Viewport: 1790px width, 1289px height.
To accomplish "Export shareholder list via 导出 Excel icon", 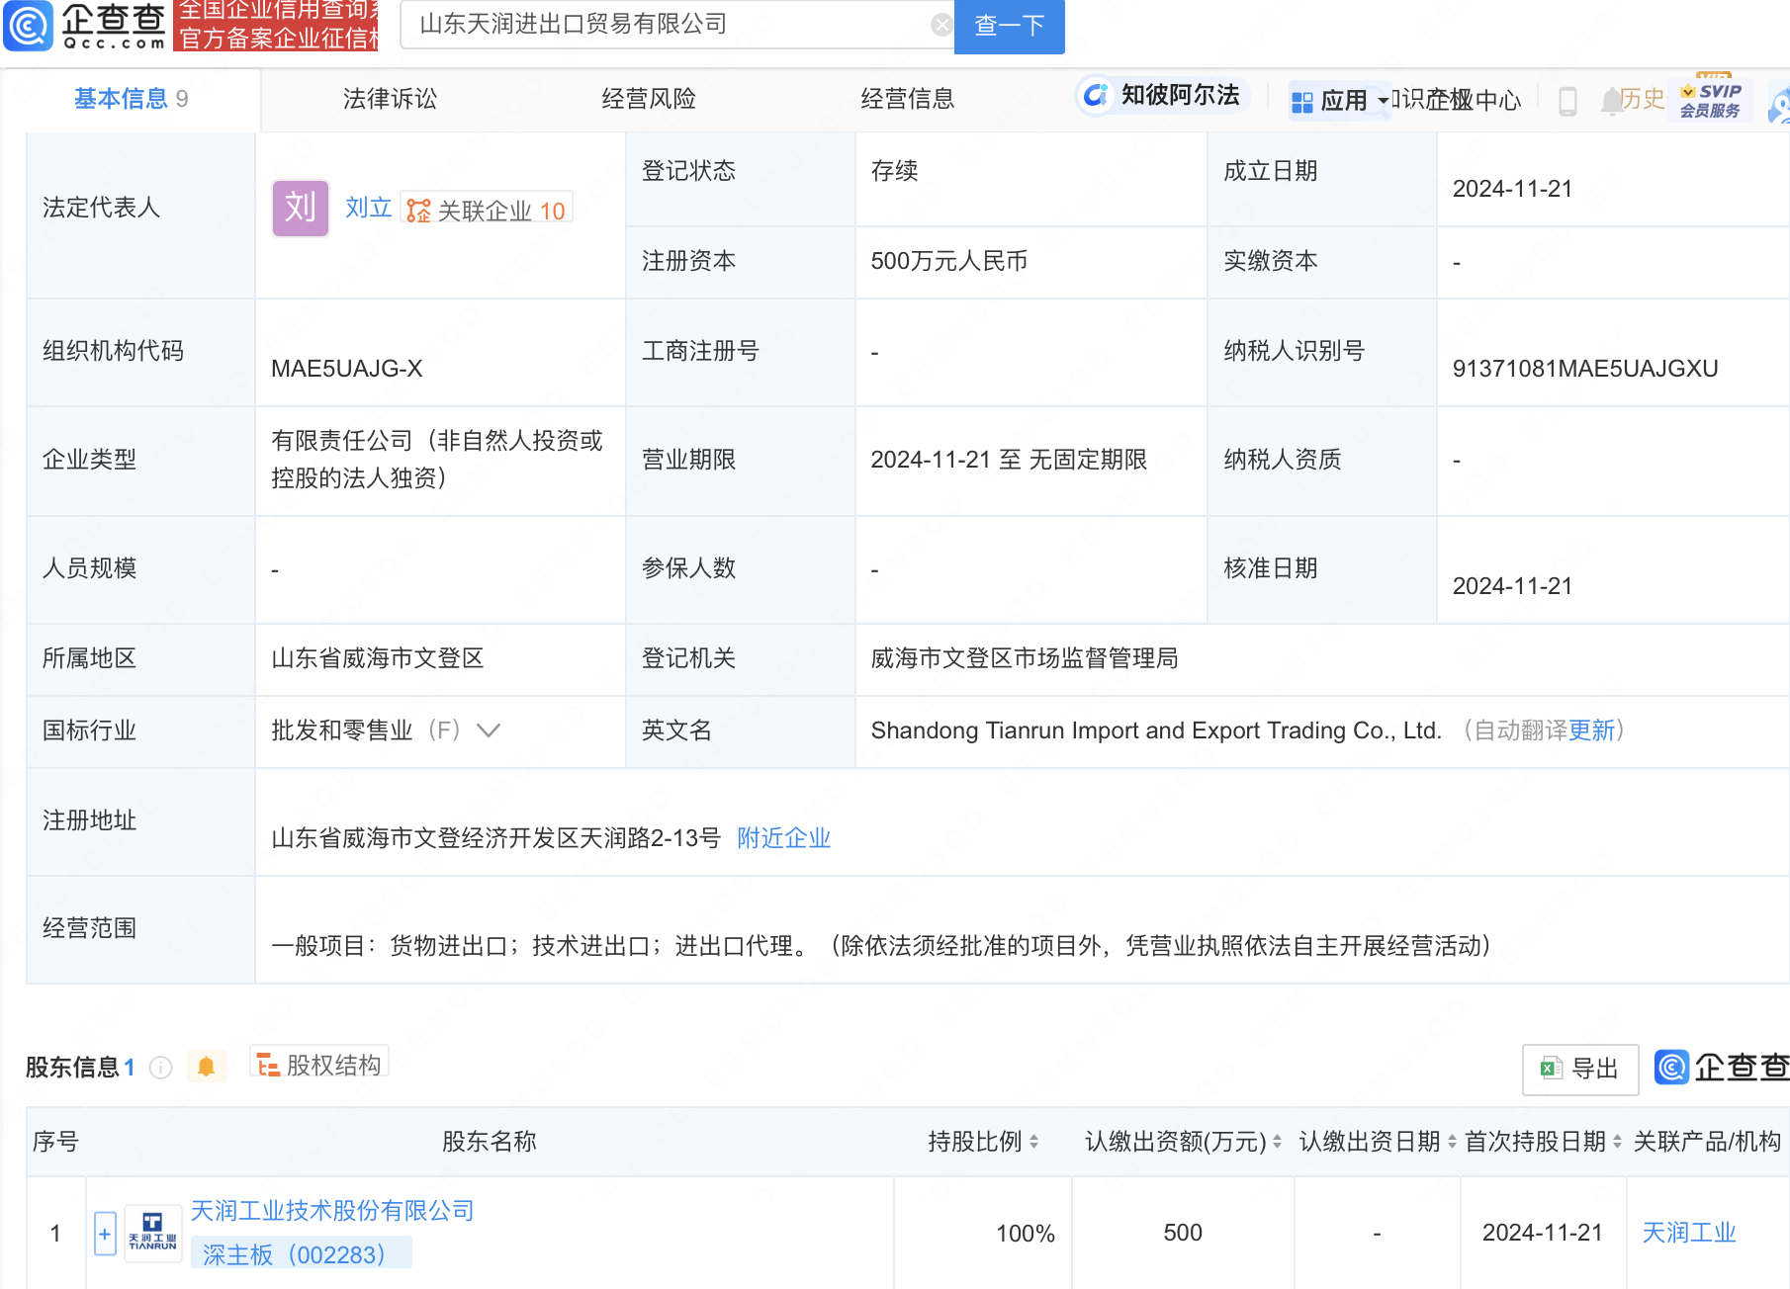I will pos(1579,1070).
